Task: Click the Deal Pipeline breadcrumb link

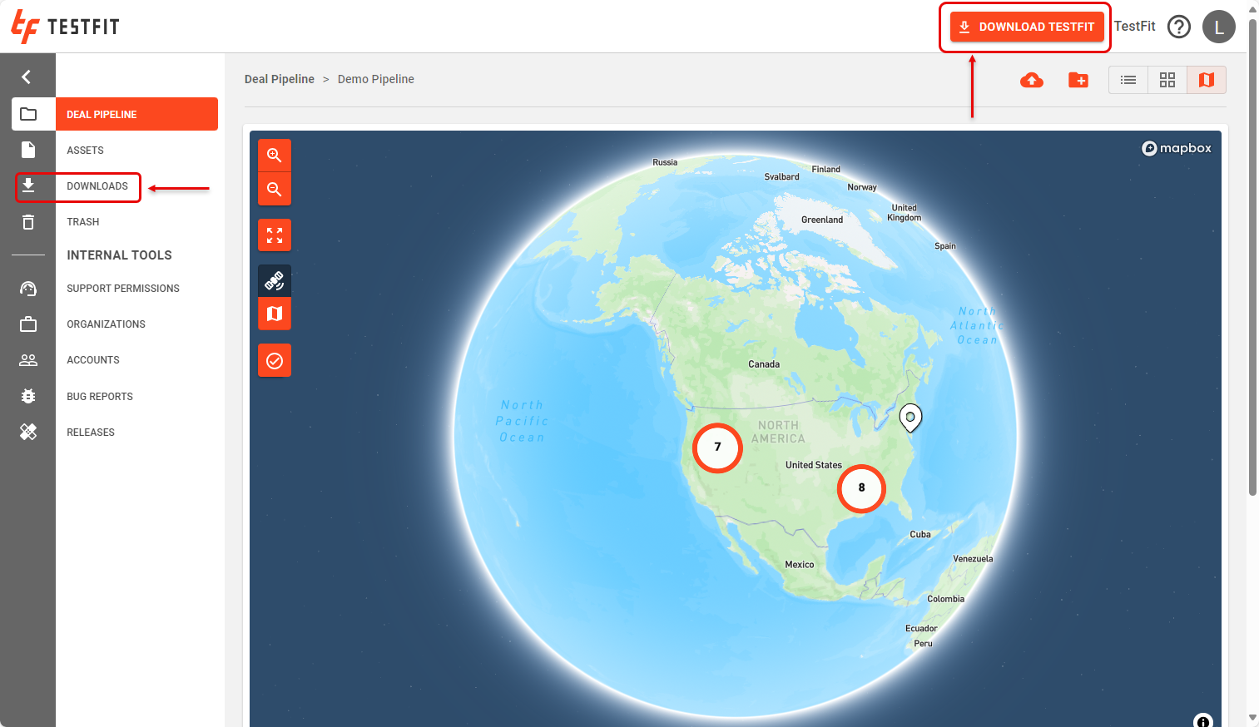Action: pos(280,79)
